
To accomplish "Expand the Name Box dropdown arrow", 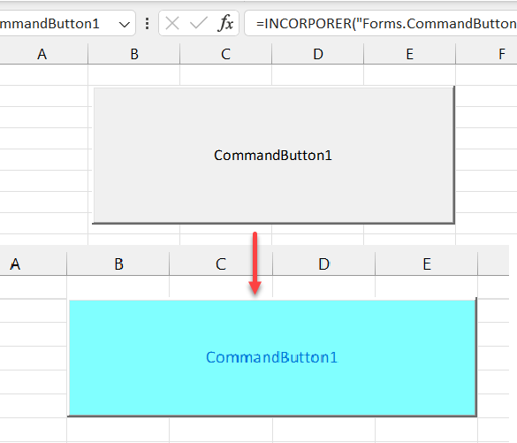I will [x=125, y=24].
